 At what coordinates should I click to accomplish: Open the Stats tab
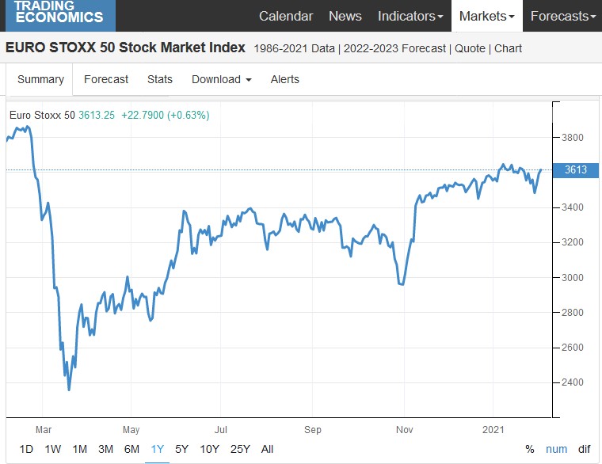coord(160,79)
